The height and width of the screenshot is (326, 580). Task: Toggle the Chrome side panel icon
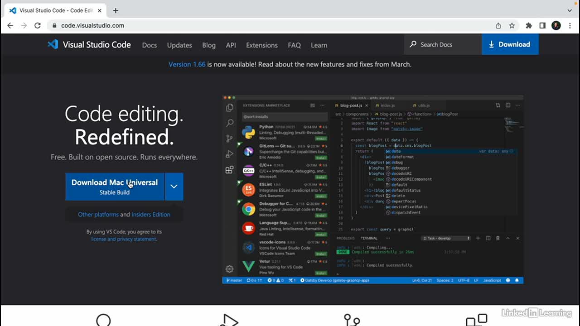point(542,26)
